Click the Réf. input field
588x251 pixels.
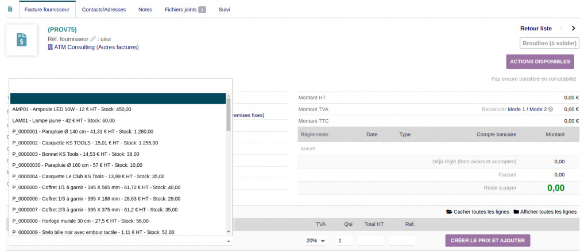(402, 241)
